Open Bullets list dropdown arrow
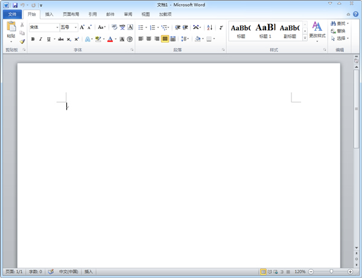Image resolution: width=362 pixels, height=278 pixels. pos(146,28)
